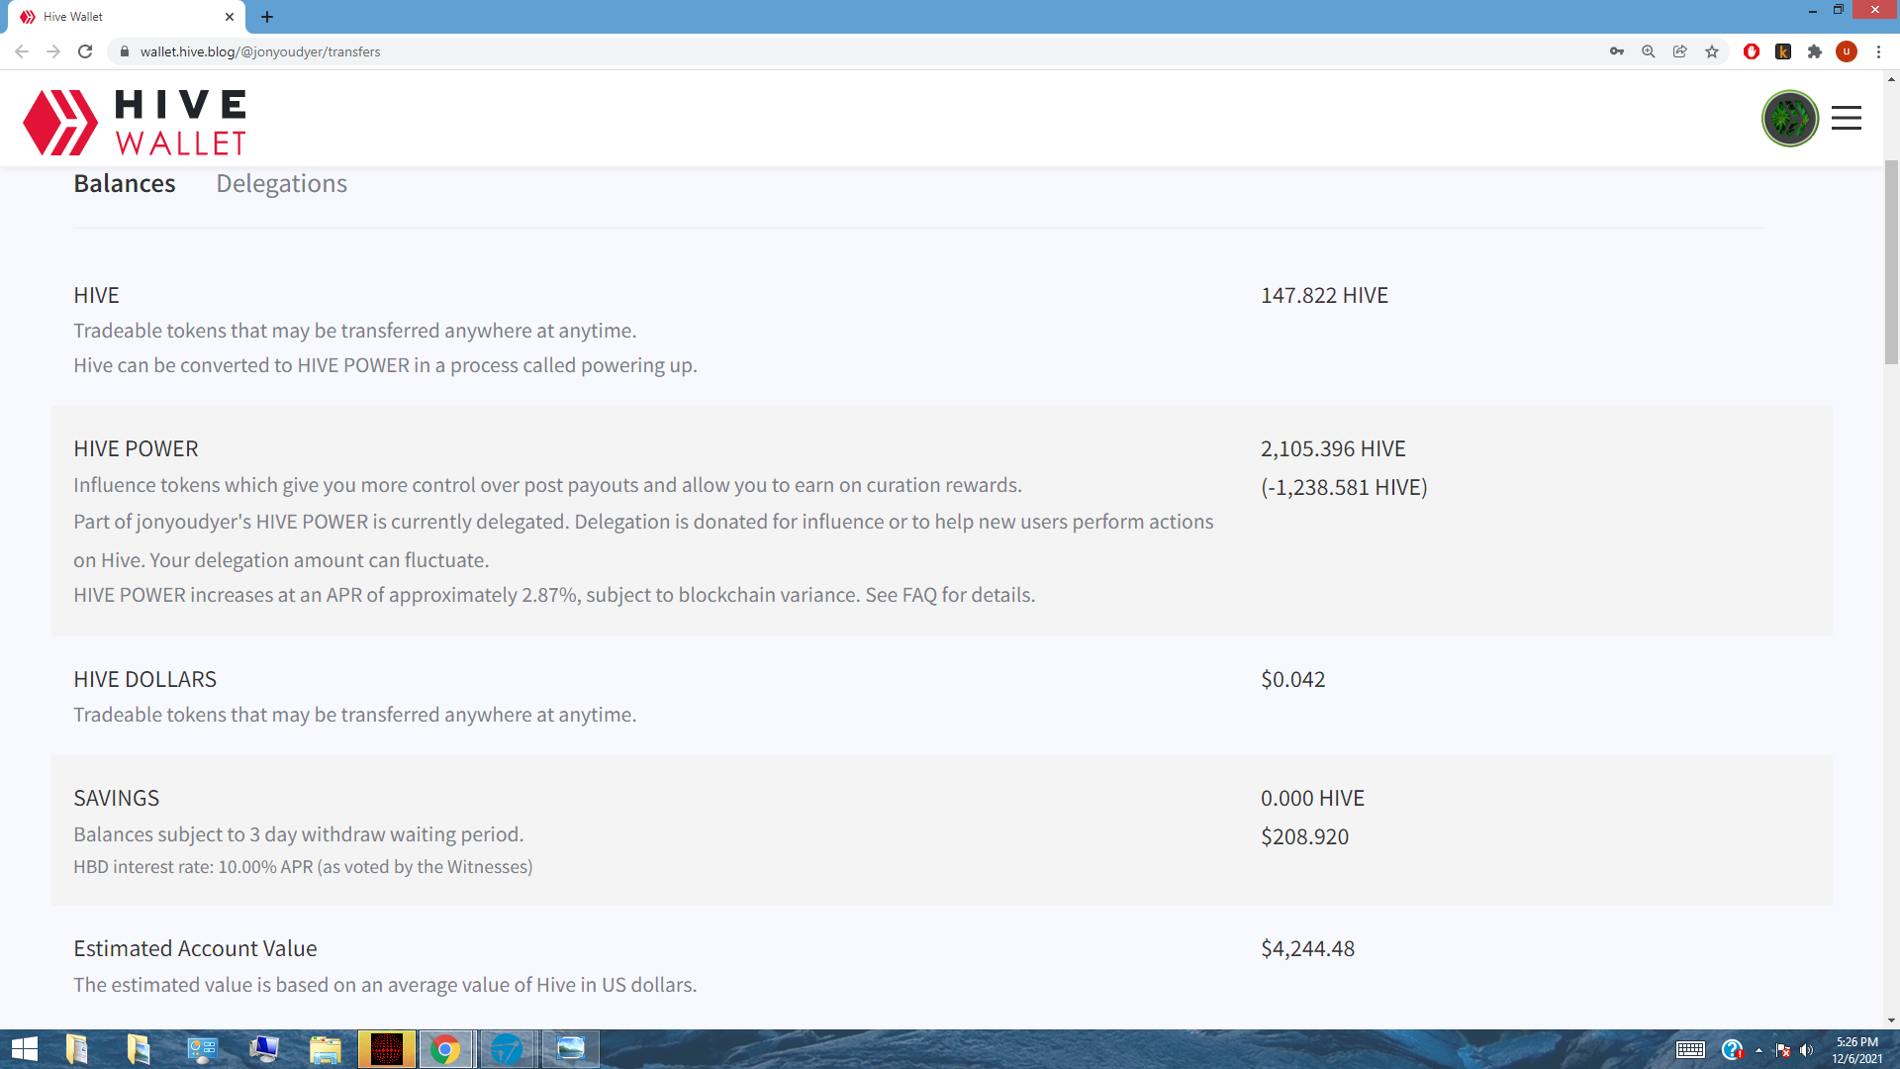Open the 0.000 HIVE savings dropdown

click(x=1312, y=799)
